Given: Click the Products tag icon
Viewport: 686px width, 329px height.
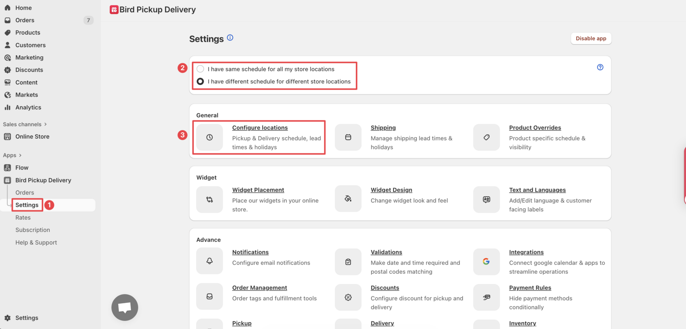Looking at the screenshot, I should click(x=7, y=33).
